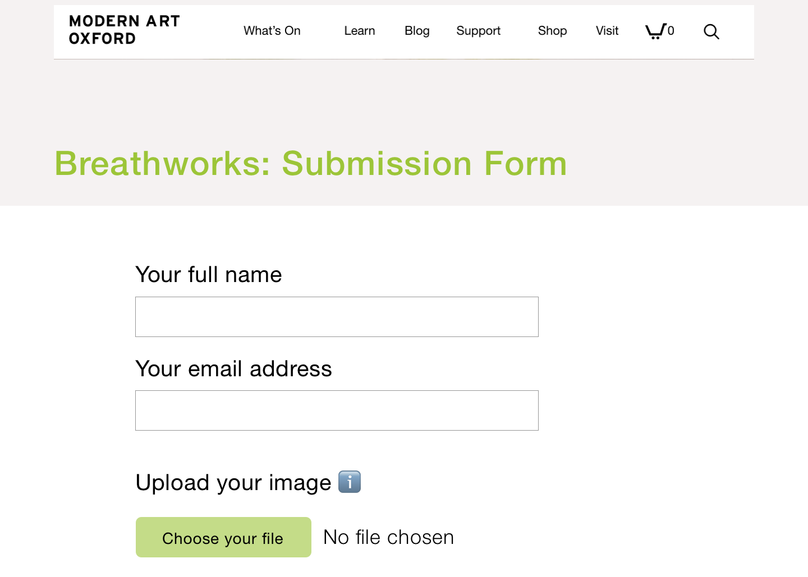Open the shopping cart icon
808x577 pixels.
pyautogui.click(x=655, y=31)
